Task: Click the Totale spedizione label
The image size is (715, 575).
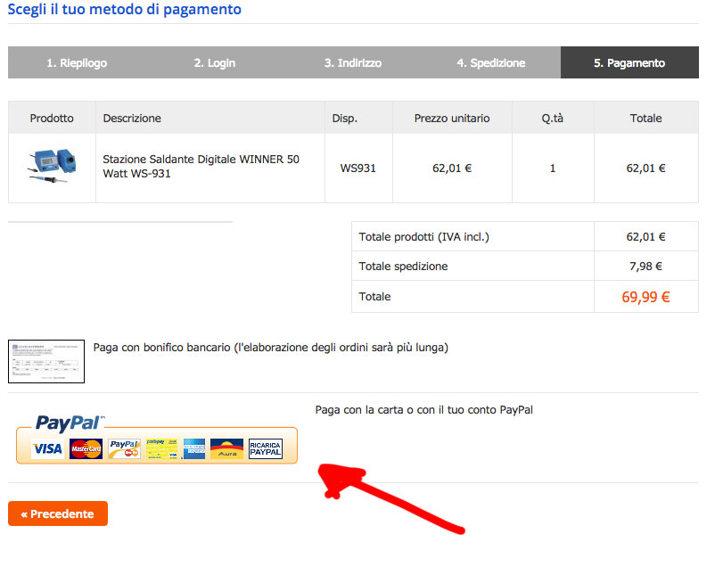Action: 403,267
